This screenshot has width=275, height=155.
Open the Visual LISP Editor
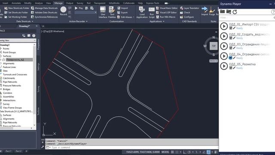(166, 12)
